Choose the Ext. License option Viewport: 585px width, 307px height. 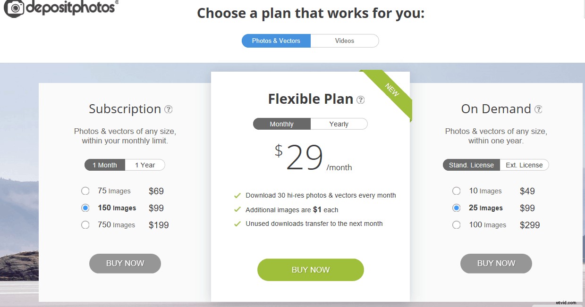click(x=524, y=165)
